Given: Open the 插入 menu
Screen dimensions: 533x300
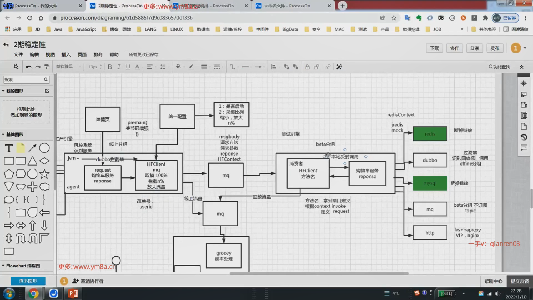Looking at the screenshot, I should (x=66, y=54).
